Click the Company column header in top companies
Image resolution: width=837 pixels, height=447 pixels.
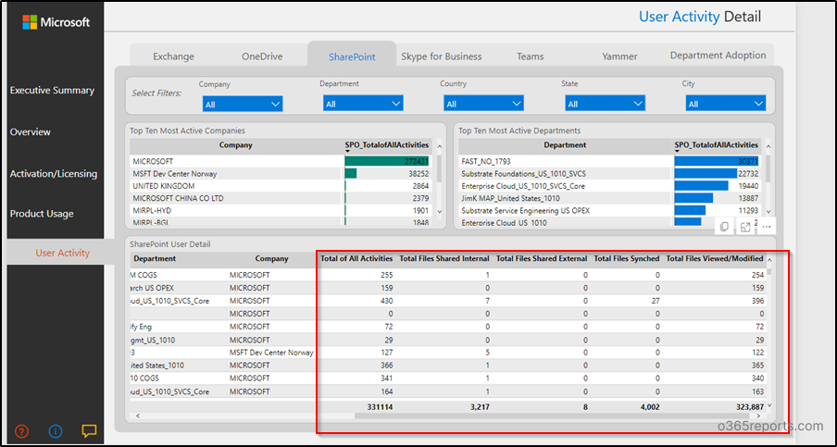pos(235,145)
